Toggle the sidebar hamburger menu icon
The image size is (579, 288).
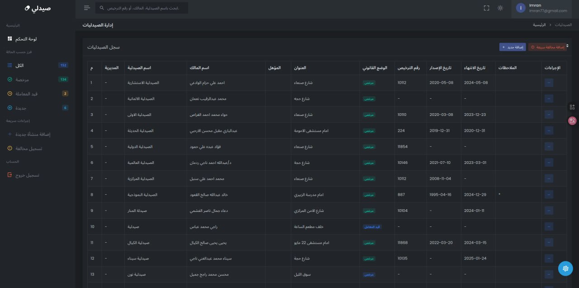87,8
